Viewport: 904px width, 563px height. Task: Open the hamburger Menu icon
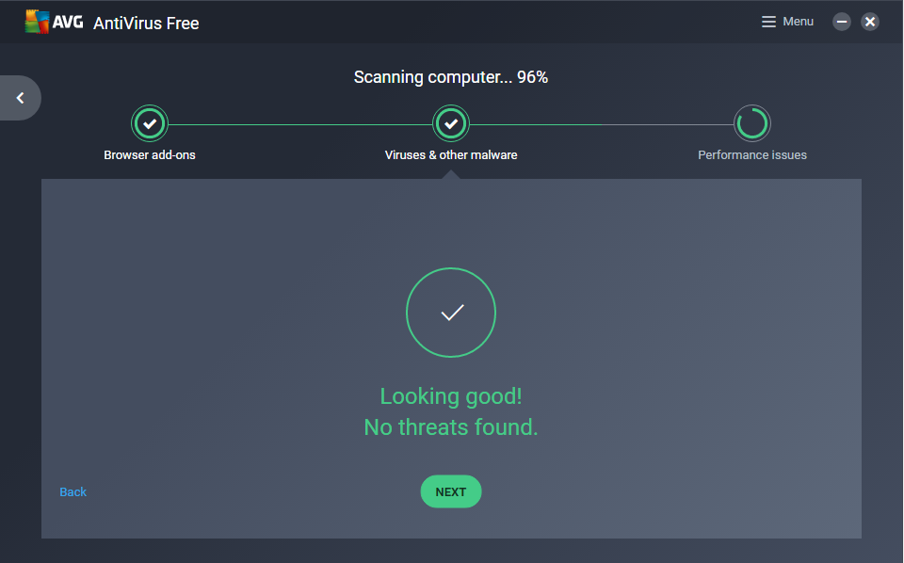[769, 22]
